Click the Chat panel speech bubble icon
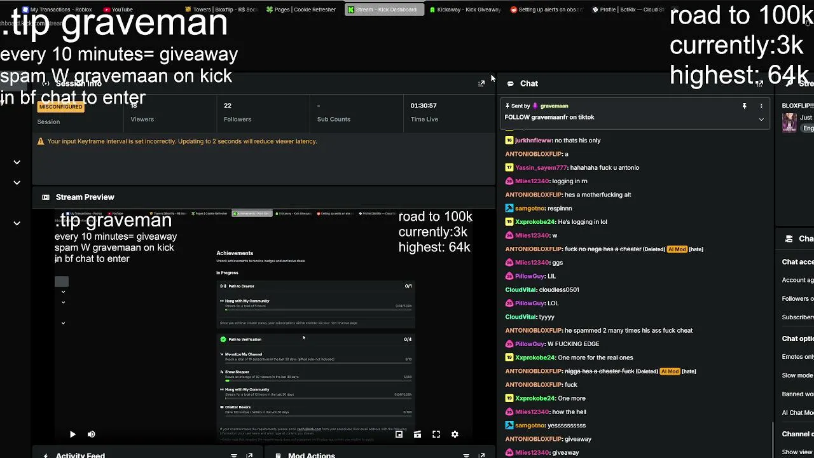 point(510,83)
